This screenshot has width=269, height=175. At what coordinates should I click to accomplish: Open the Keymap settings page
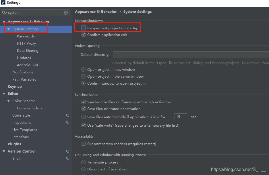(15, 87)
